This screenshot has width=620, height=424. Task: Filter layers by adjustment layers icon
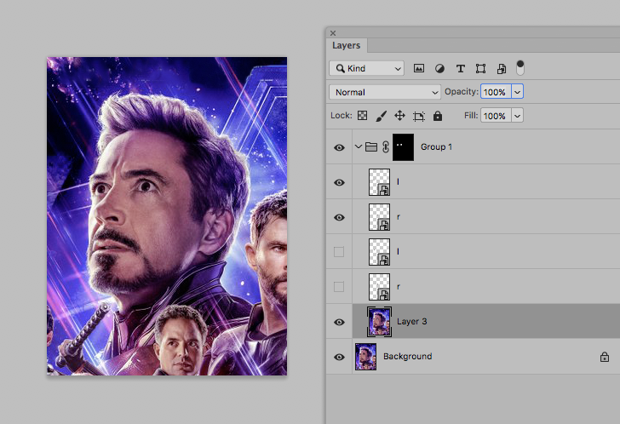coord(439,69)
